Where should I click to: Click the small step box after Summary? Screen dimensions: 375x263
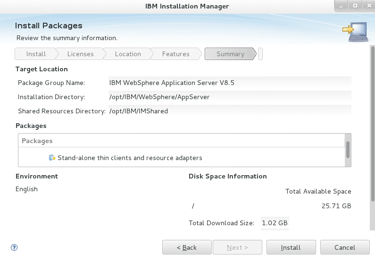click(x=260, y=54)
